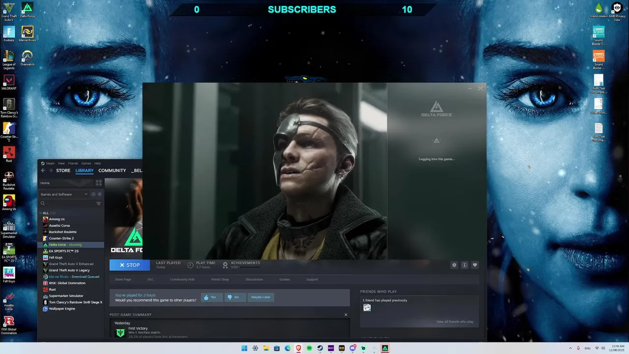Open Buckshot Roulette desktop shortcut
The height and width of the screenshot is (354, 629).
pyautogui.click(x=9, y=180)
